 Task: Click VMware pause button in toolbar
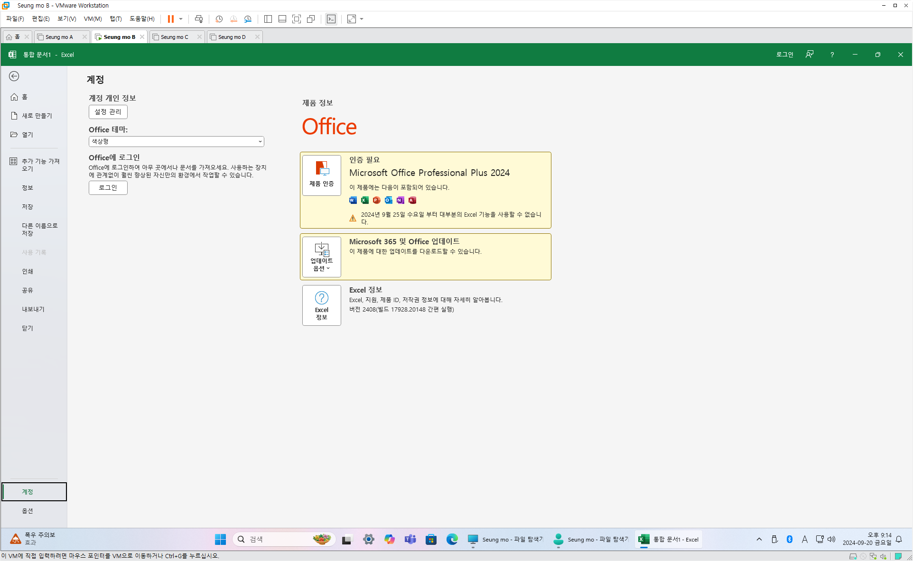point(170,19)
